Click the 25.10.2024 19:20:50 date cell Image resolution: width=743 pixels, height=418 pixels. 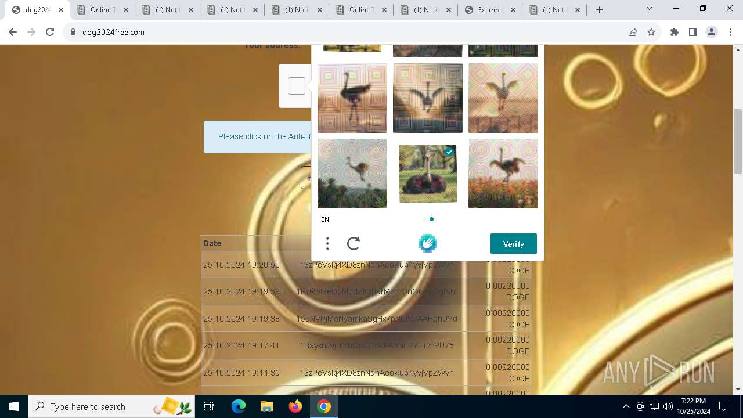coord(241,265)
